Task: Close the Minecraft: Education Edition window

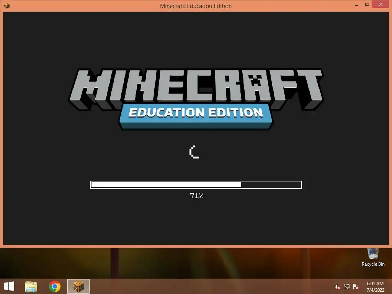Action: pos(381,5)
